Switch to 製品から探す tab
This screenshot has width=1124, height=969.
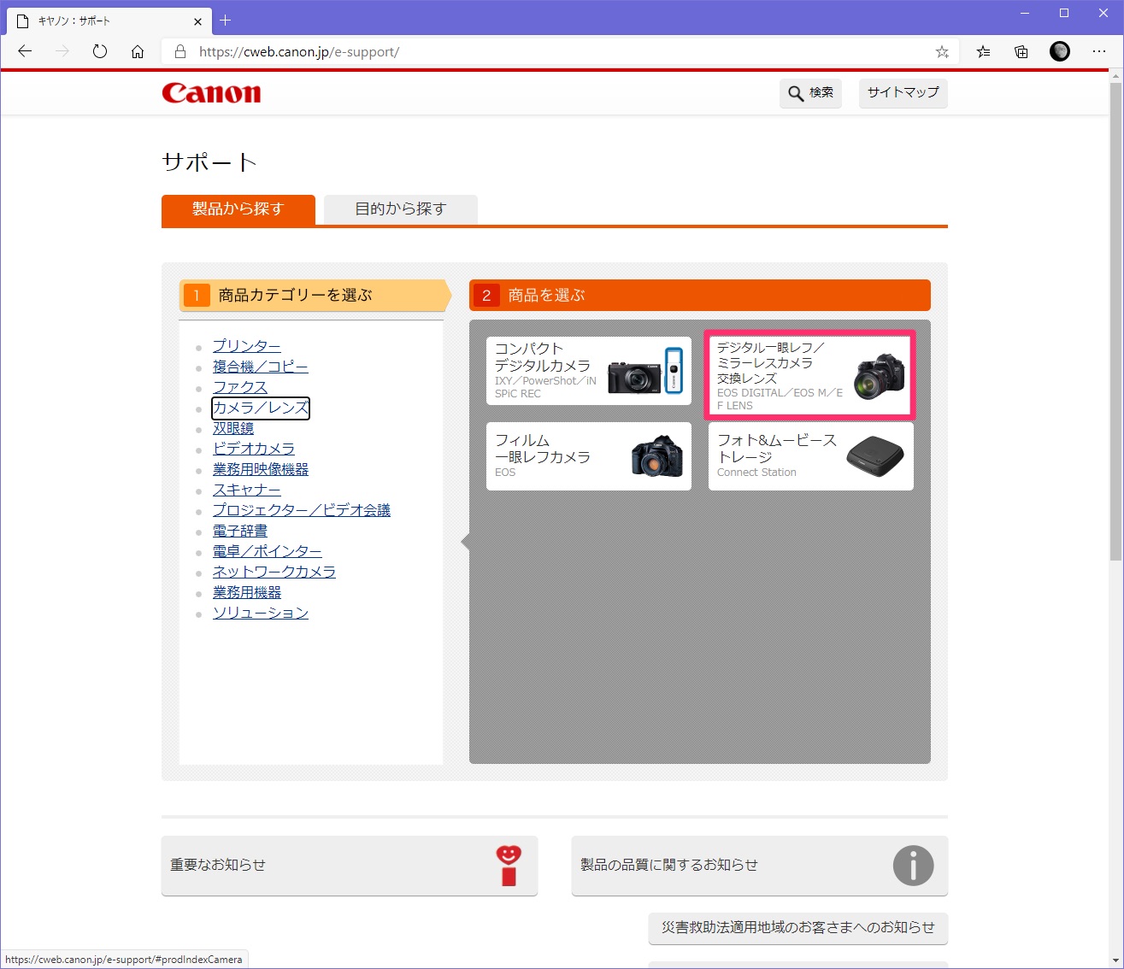(x=238, y=209)
